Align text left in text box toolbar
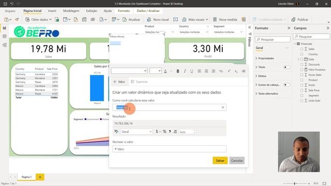331x186 pixels. tap(199, 71)
